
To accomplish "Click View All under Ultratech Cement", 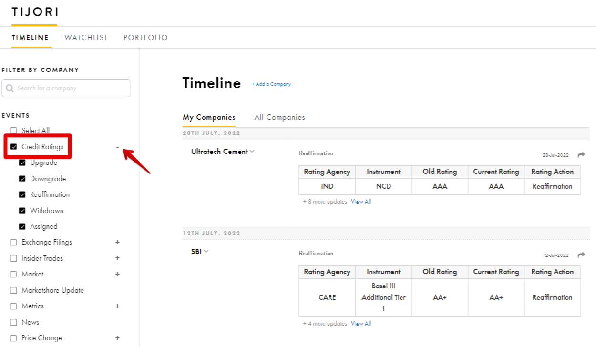I will coord(361,202).
